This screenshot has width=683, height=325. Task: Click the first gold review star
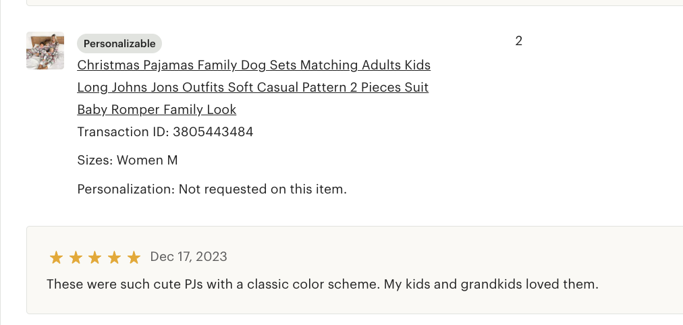point(56,258)
